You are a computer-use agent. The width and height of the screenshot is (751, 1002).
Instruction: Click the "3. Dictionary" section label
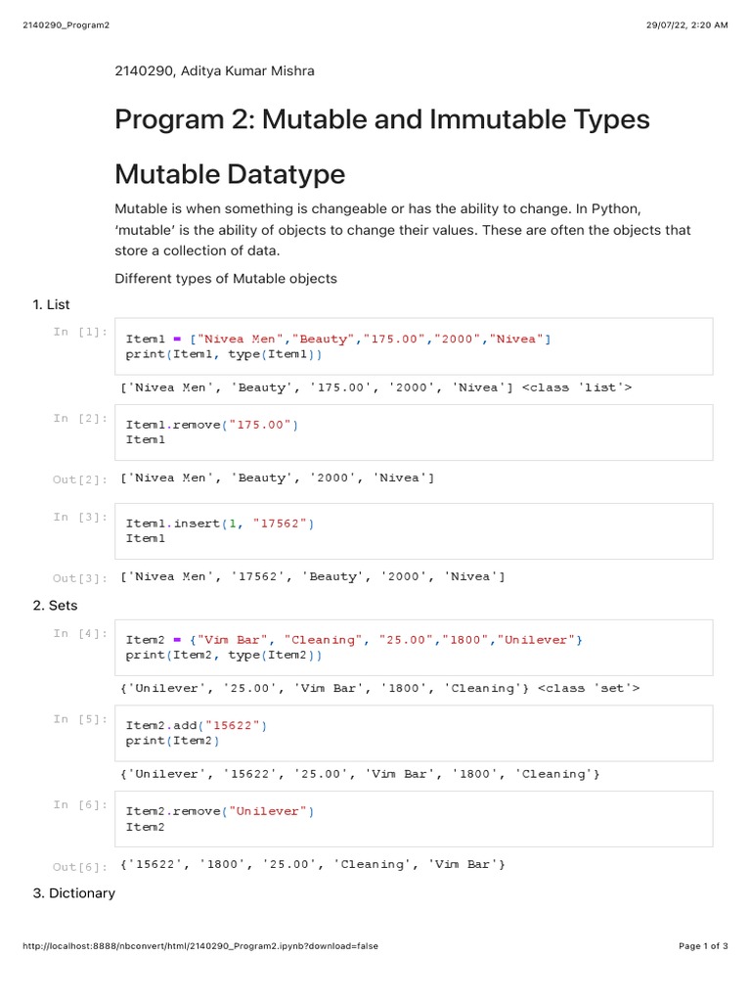[x=74, y=893]
